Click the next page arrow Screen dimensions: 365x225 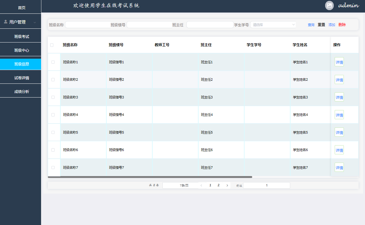[227, 185]
